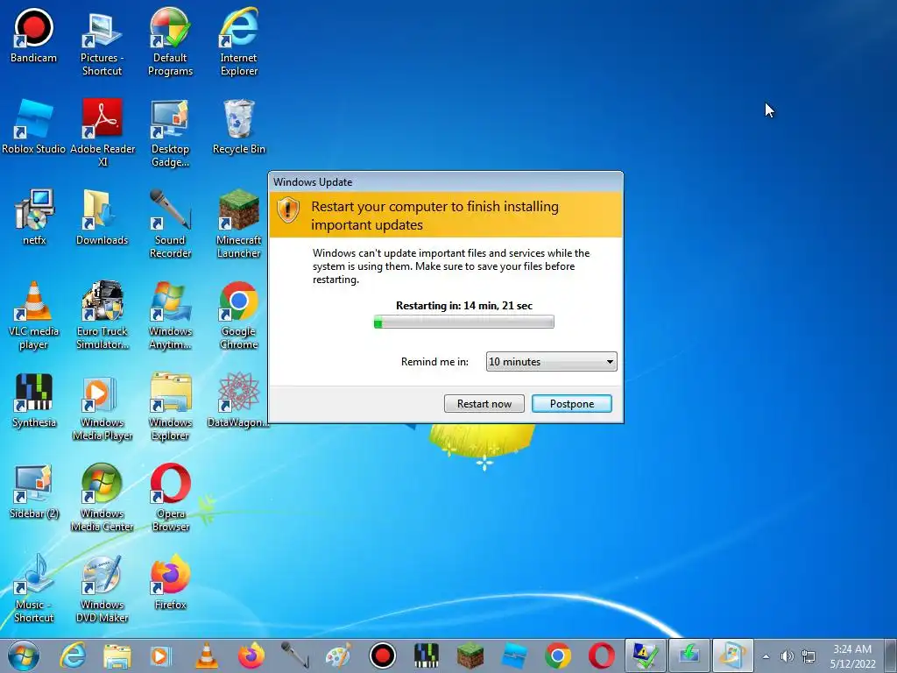Click the Postpone button
The width and height of the screenshot is (897, 673).
click(572, 403)
